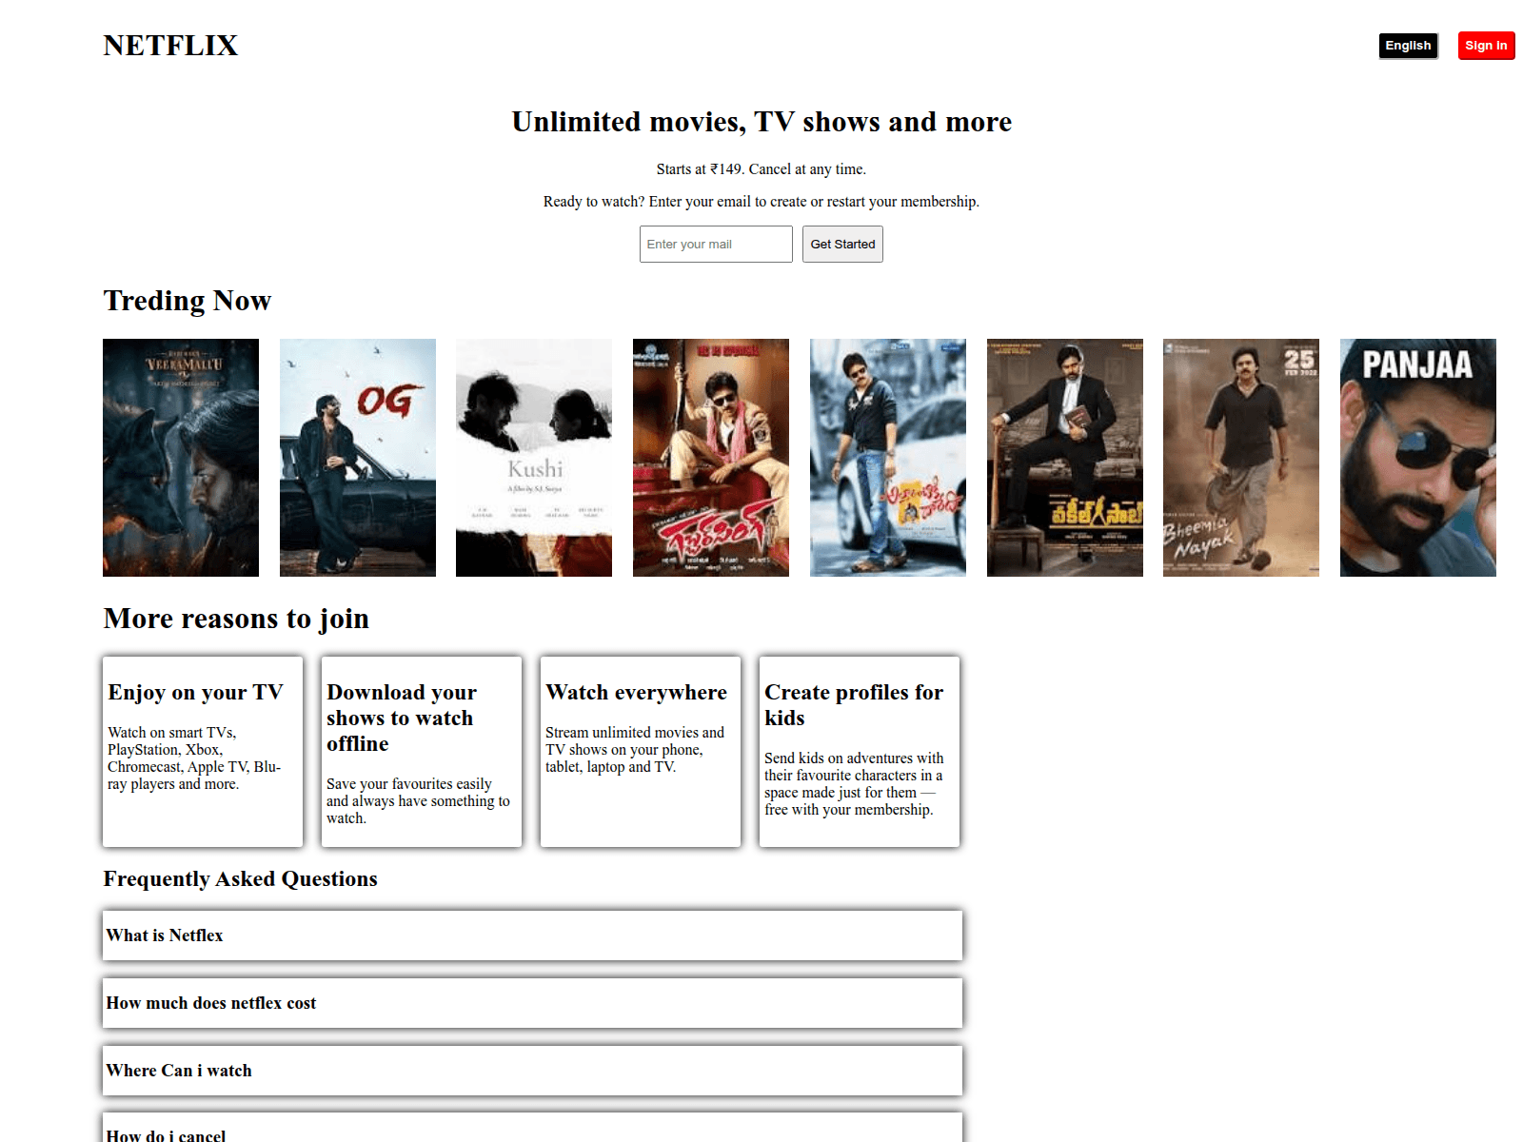The image size is (1523, 1142).
Task: Open the Gabbar Singh police-uniform poster
Action: 711,458
